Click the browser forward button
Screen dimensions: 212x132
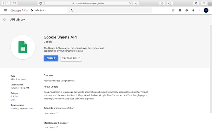8,3
